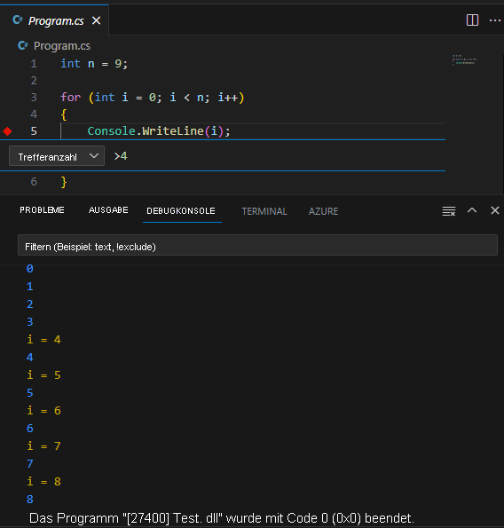
Task: Click line number 3 in the gutter
Action: point(34,98)
